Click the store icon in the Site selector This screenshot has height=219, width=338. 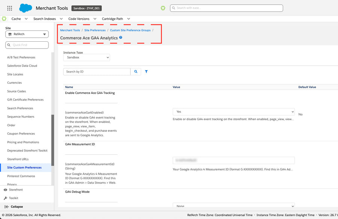[10, 34]
